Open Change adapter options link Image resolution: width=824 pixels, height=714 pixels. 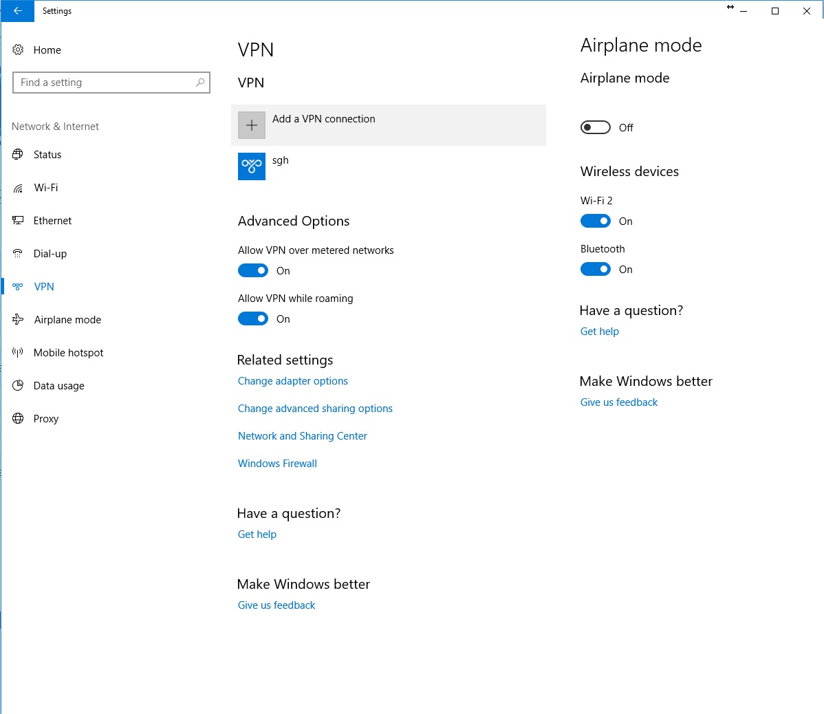[x=293, y=381]
